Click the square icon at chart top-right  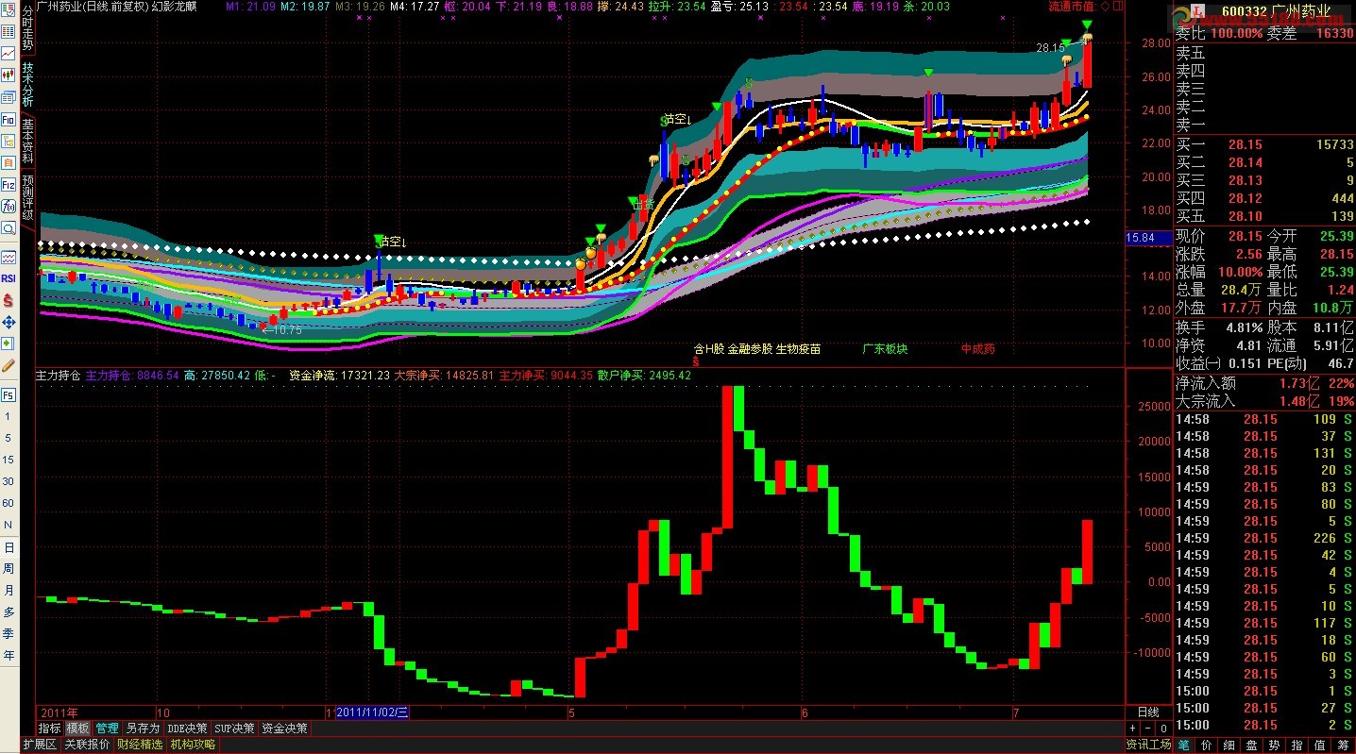[1118, 6]
